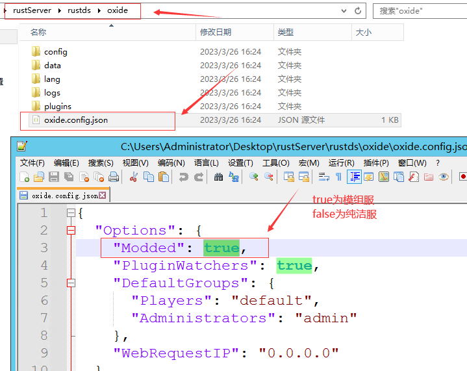Open the 插件(P) menu
The image size is (467, 371).
click(376, 163)
